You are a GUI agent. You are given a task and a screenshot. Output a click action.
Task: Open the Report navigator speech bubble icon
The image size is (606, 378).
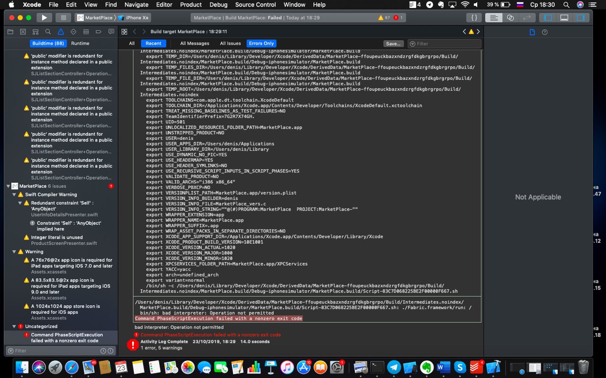point(111,32)
